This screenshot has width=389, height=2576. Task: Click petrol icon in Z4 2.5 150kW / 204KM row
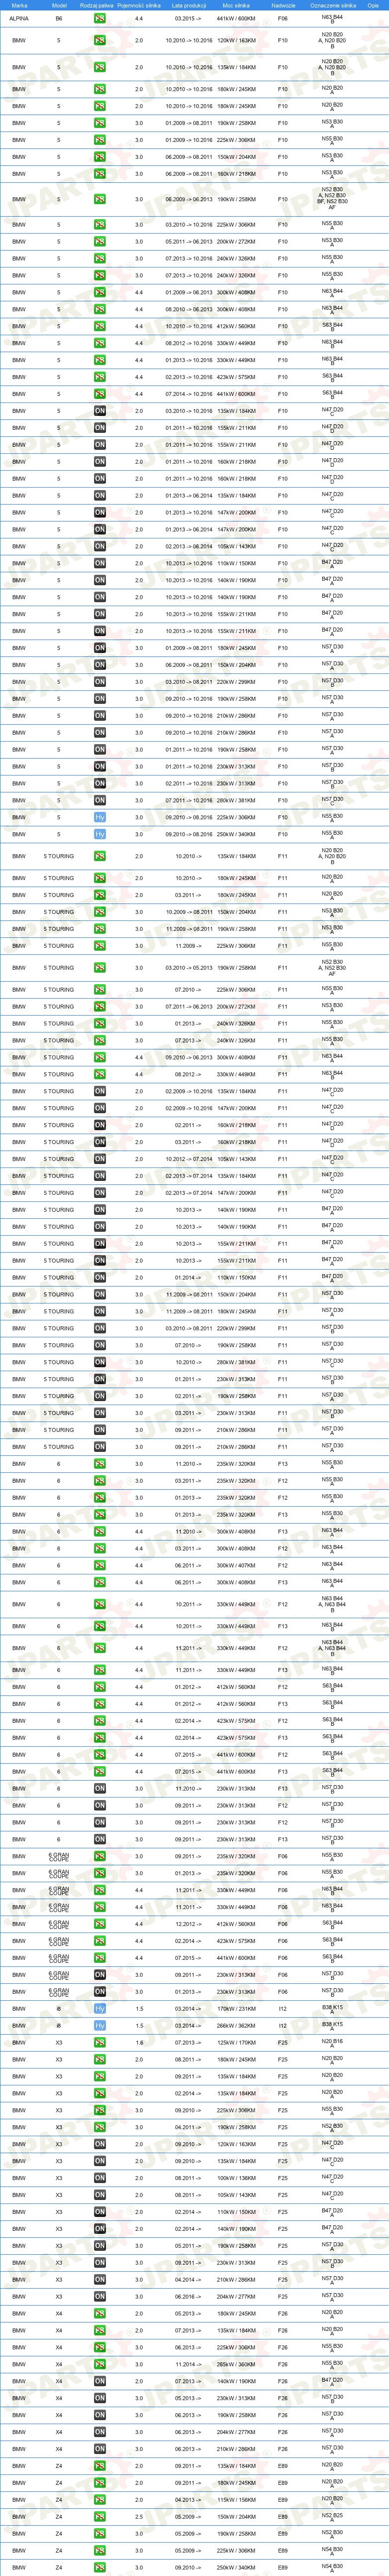point(100,2517)
